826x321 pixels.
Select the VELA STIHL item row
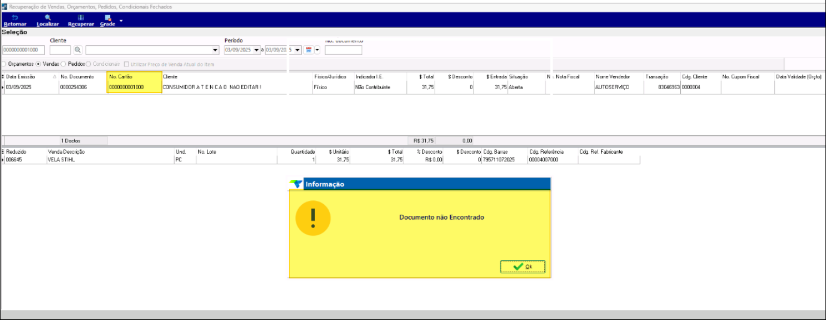tap(320, 160)
